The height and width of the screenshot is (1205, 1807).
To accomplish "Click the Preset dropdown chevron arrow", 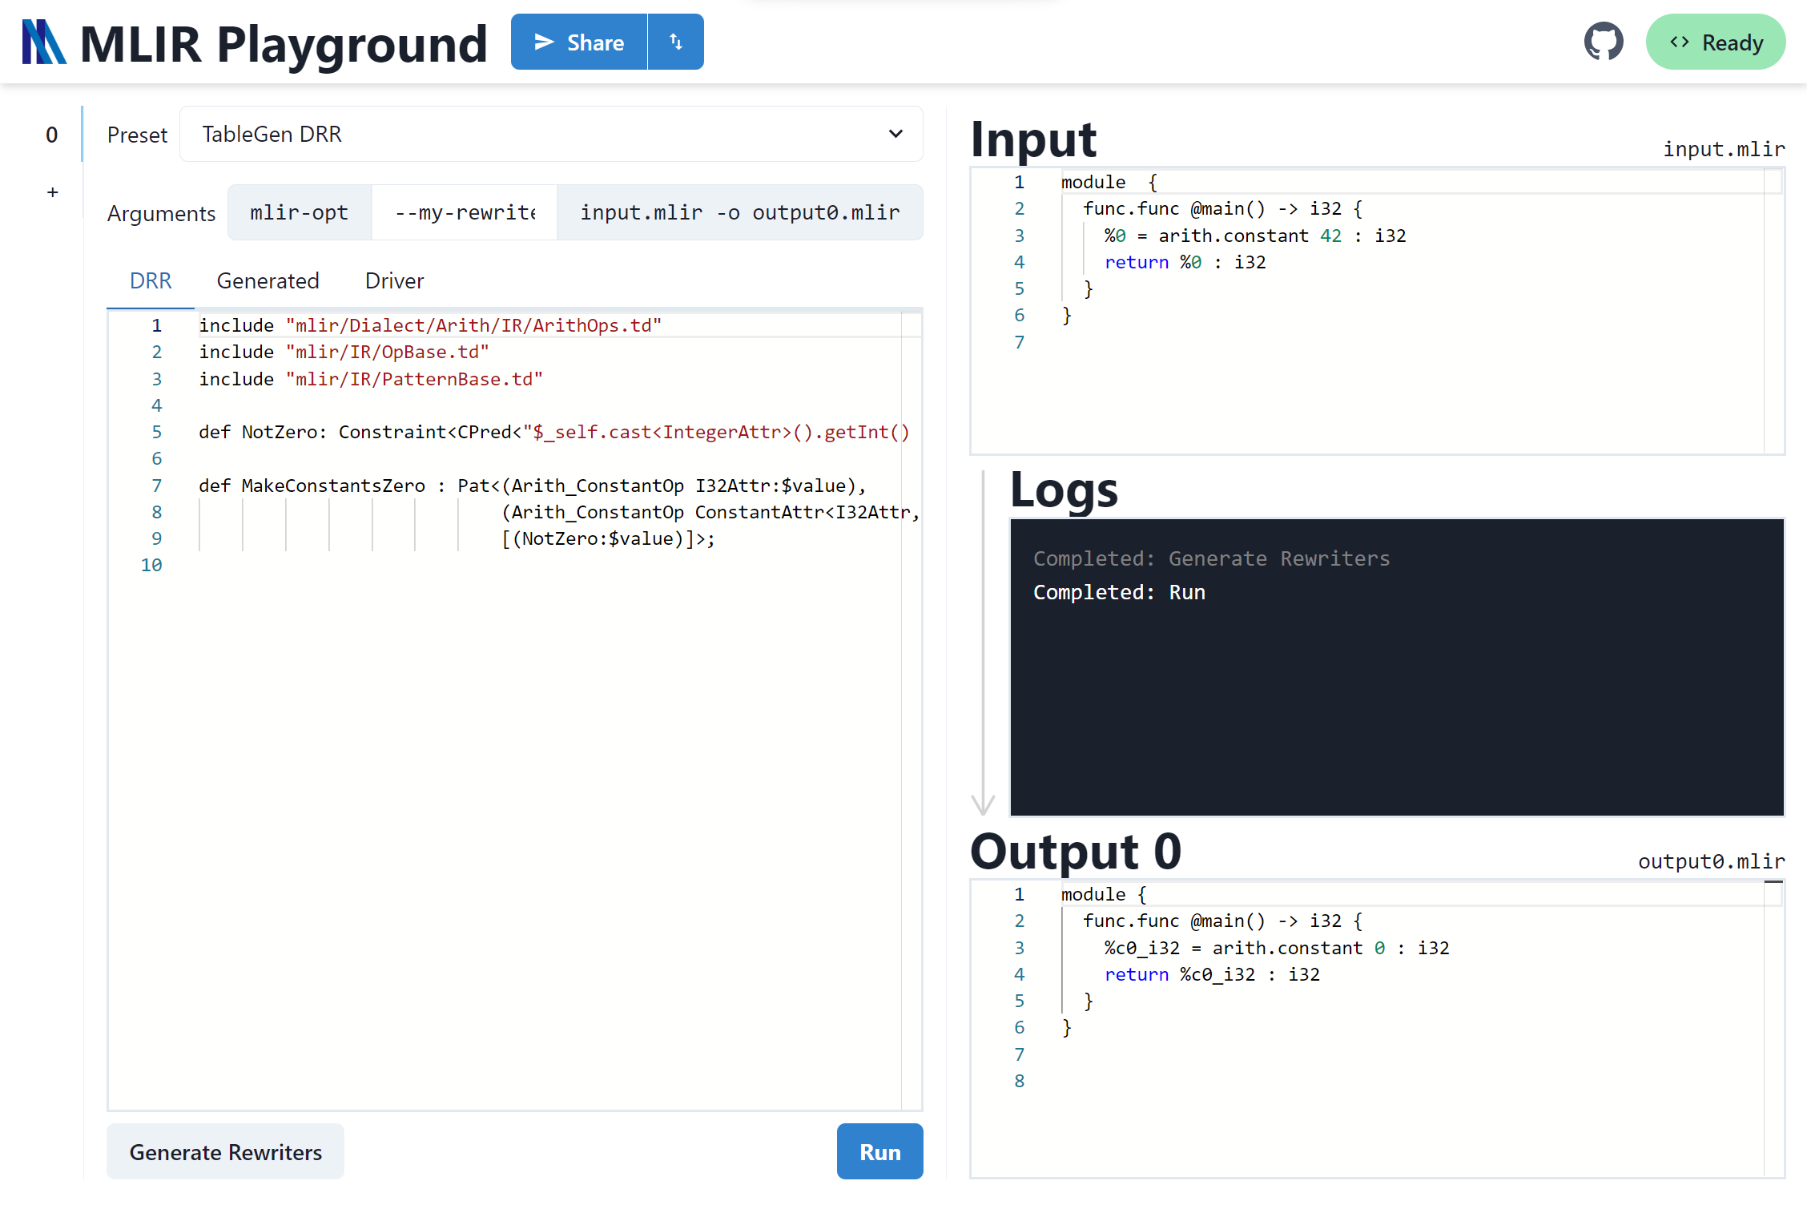I will tap(895, 134).
